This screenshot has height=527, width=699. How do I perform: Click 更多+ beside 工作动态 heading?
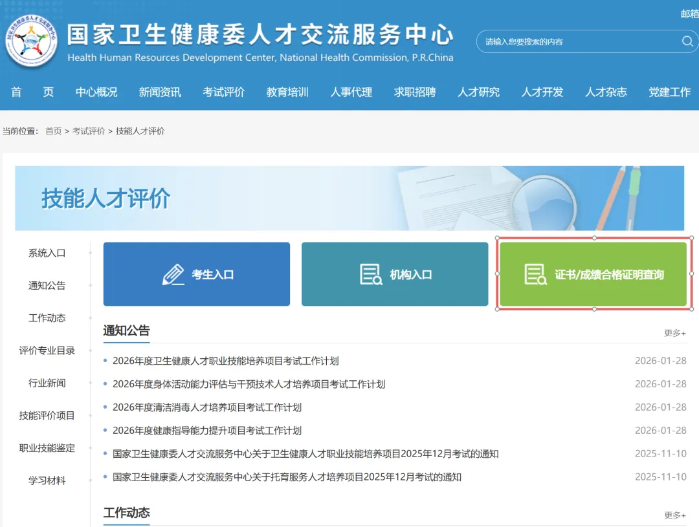tap(675, 515)
